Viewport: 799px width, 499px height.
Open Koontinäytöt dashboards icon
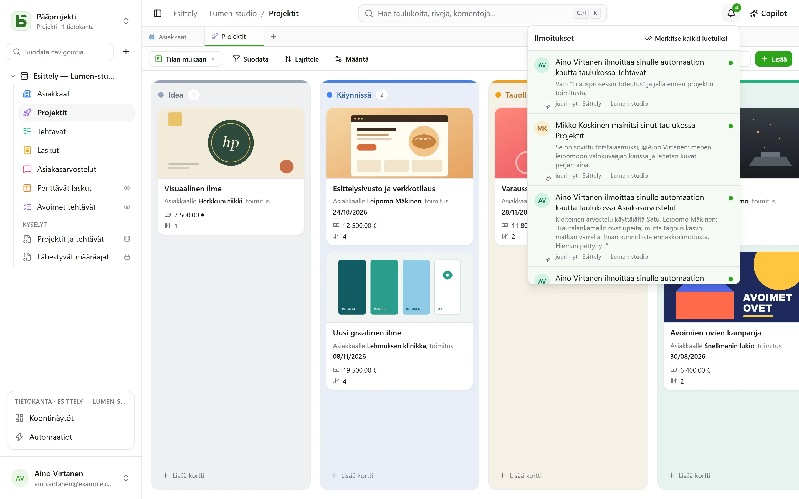click(19, 418)
